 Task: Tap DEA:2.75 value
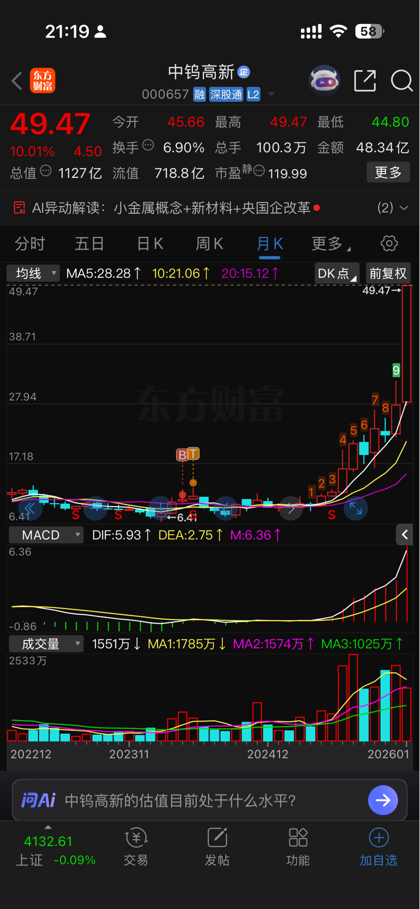pos(191,535)
